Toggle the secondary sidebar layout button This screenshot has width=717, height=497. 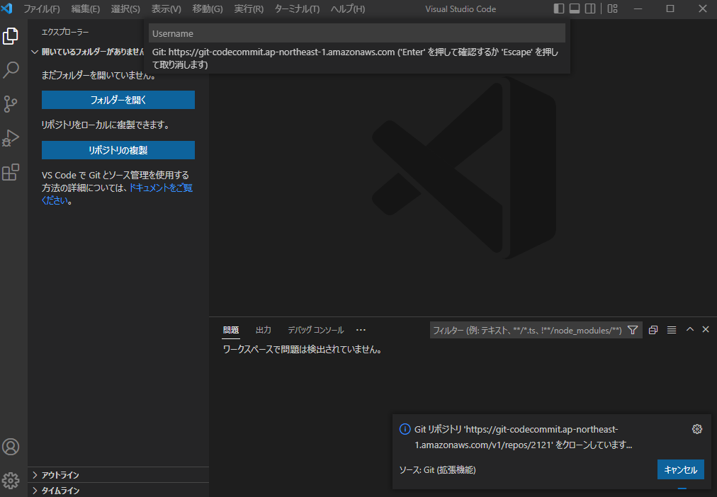pyautogui.click(x=591, y=9)
